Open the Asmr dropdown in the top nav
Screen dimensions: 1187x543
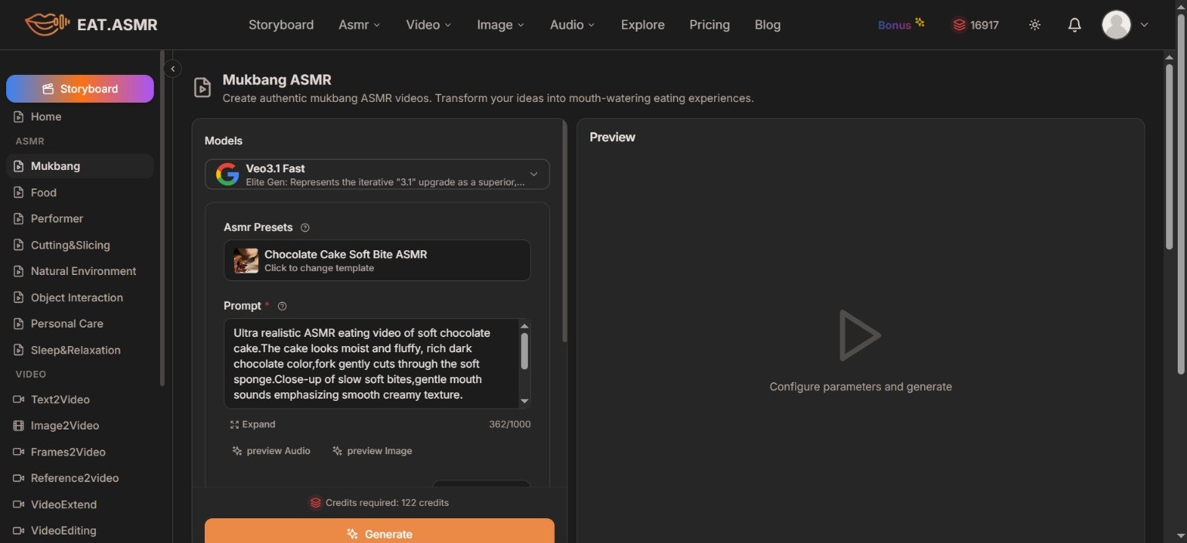click(x=359, y=25)
